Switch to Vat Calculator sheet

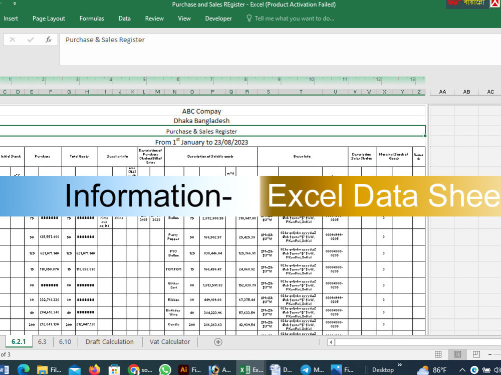coord(170,341)
